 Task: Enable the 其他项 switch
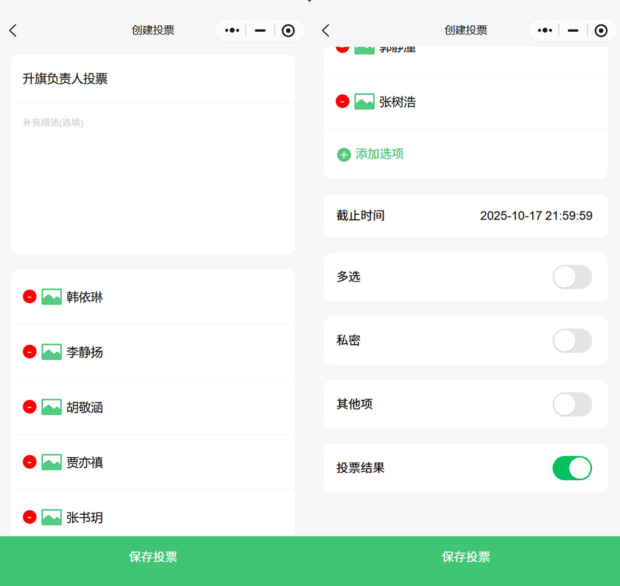click(572, 404)
